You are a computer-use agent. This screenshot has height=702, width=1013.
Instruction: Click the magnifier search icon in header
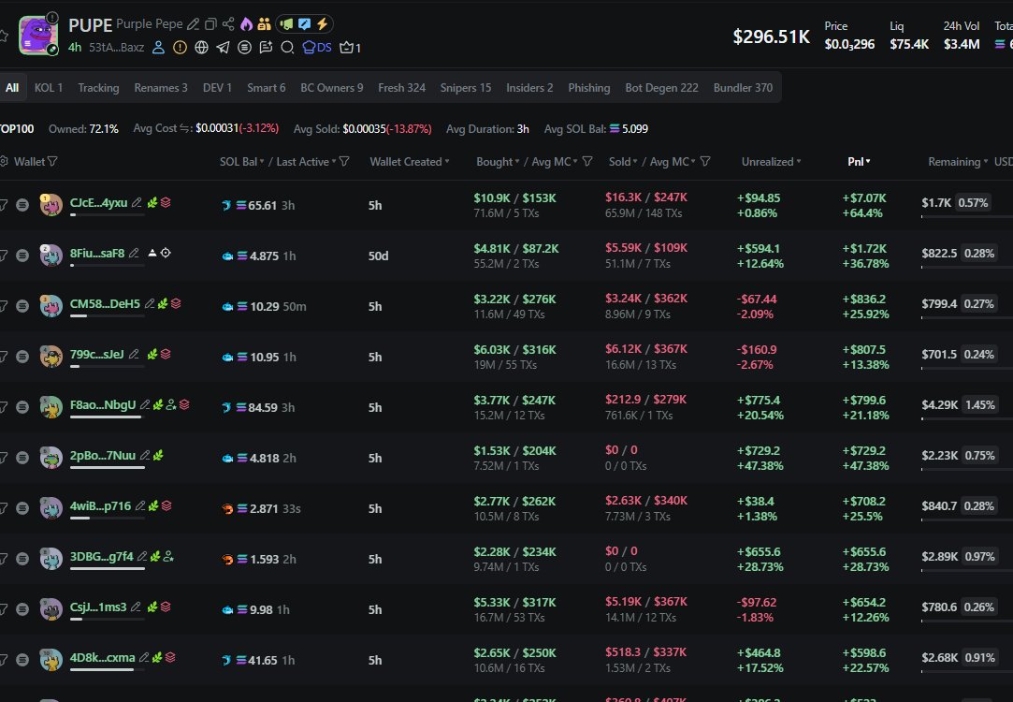click(287, 47)
